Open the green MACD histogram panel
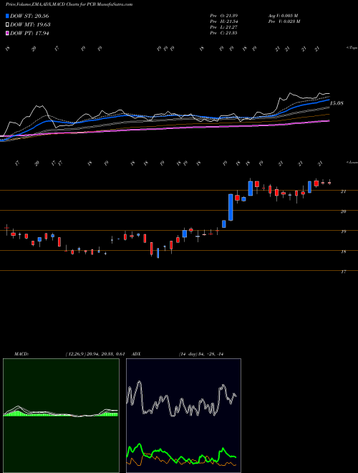Screen dimensions: 358x473 [x=61, y=416]
